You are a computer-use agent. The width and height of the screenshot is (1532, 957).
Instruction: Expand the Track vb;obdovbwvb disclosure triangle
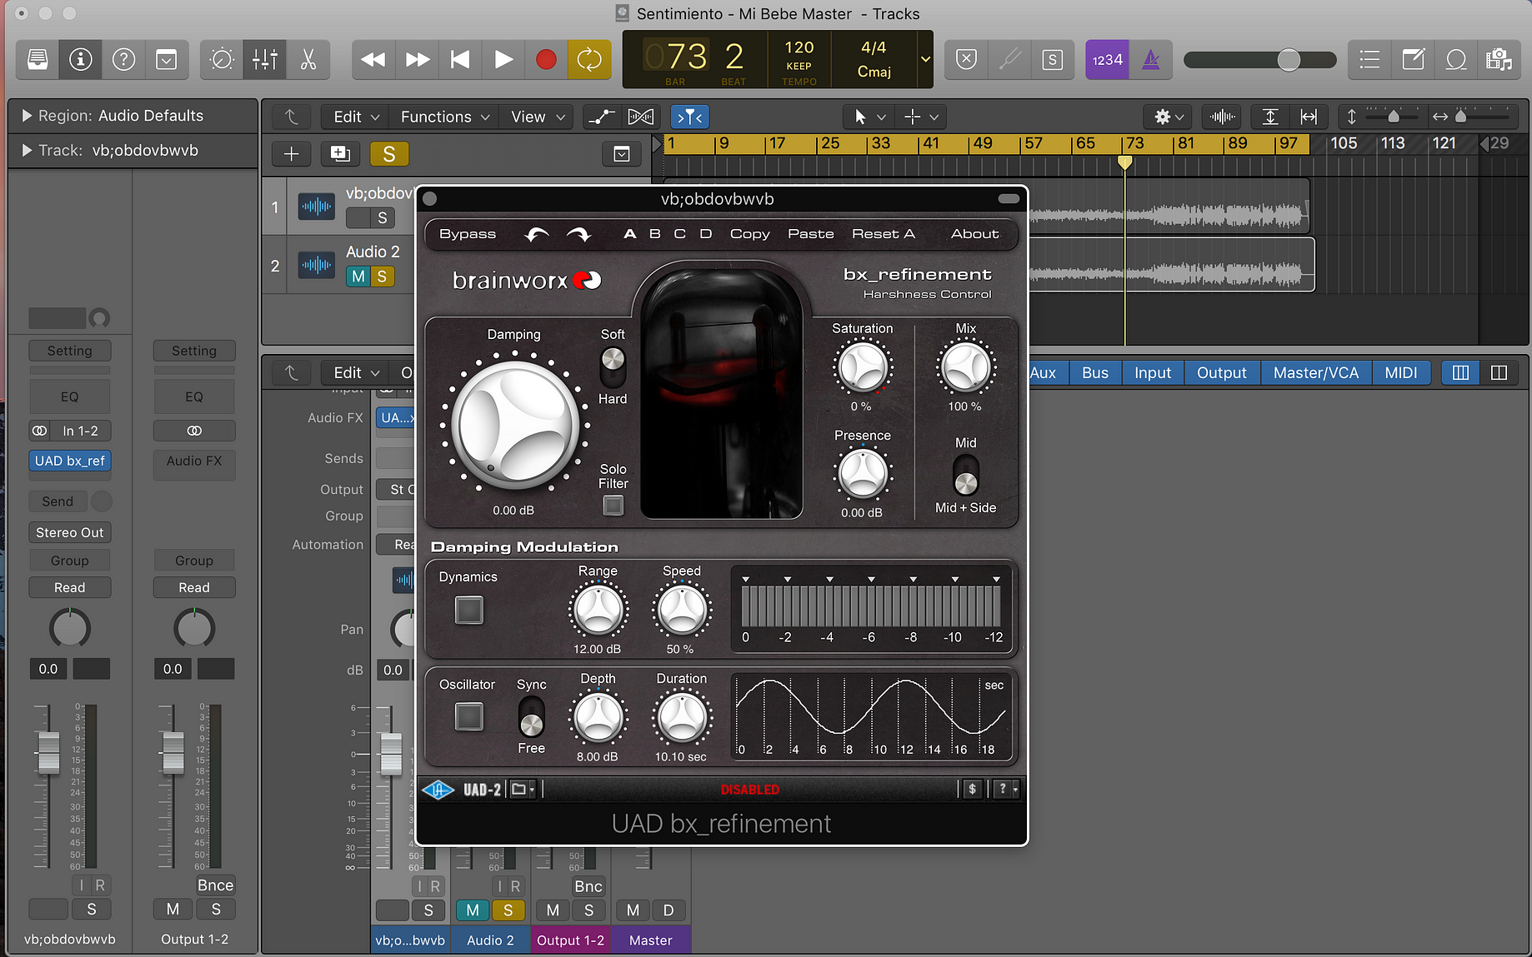point(27,151)
